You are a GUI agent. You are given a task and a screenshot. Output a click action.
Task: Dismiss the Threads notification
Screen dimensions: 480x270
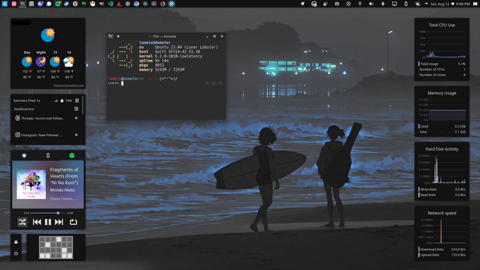coord(76,118)
